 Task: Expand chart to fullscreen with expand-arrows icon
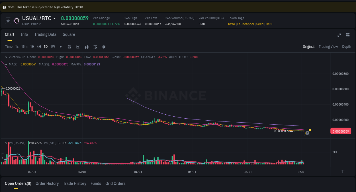coord(339,35)
